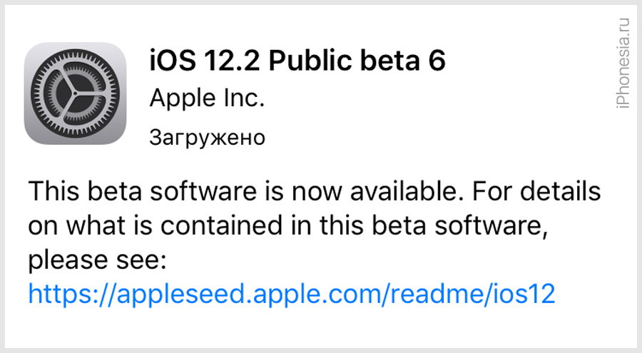642x353 pixels.
Task: Click the word 'software,' ending the second line
Action: tap(491, 225)
